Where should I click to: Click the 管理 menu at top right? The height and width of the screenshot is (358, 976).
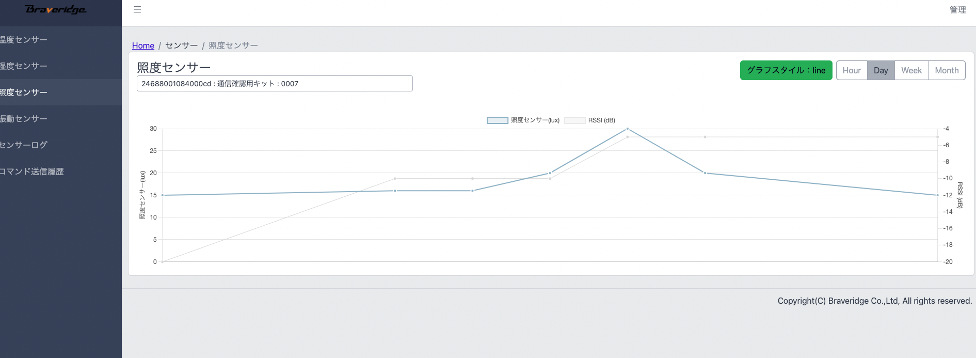coord(958,10)
